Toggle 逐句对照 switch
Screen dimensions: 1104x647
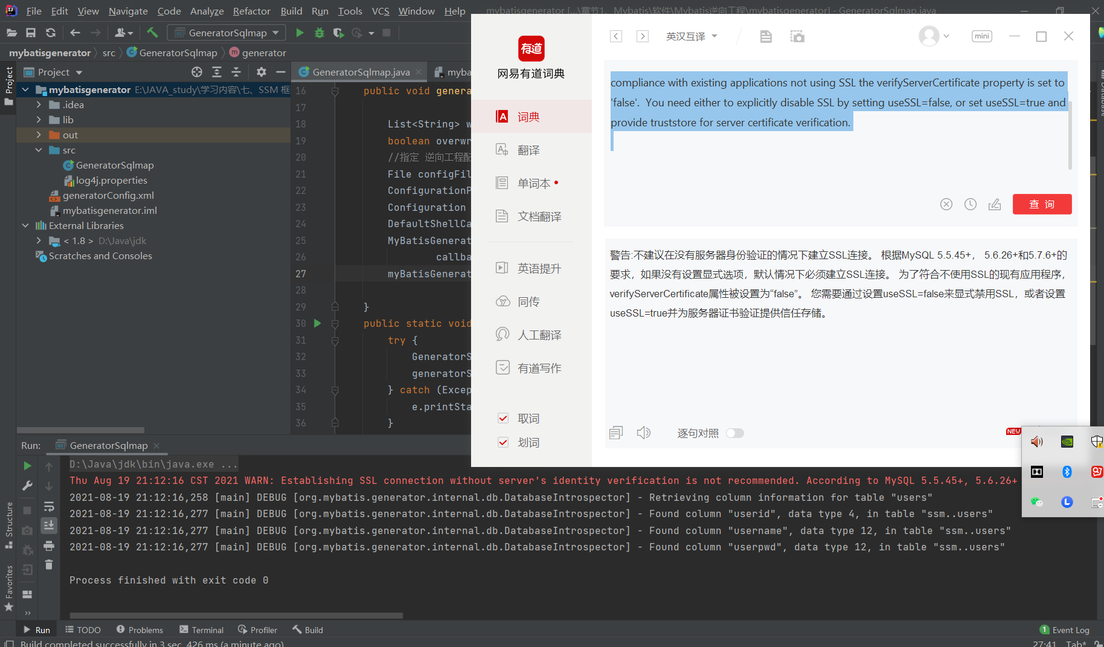(x=735, y=433)
